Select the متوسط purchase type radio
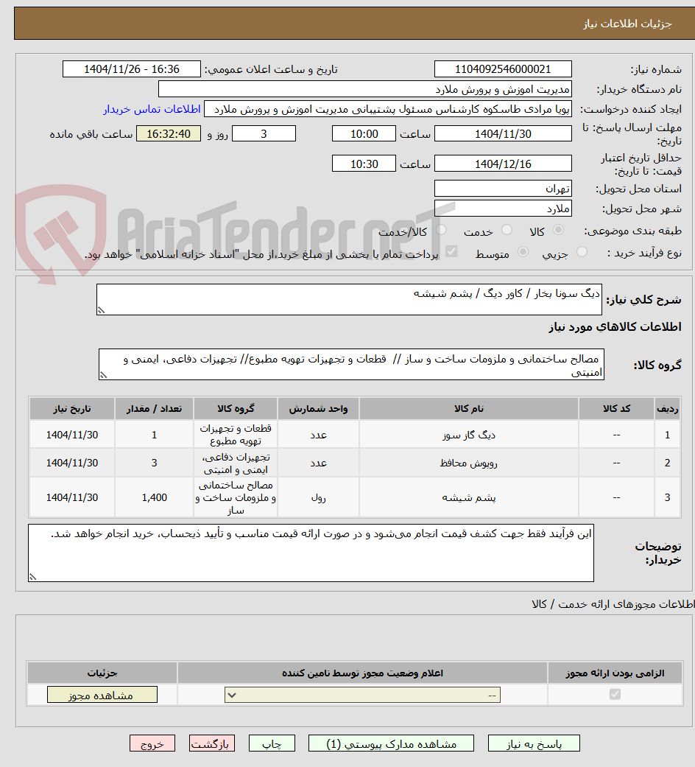Screen dimensions: 695x767 (523, 252)
